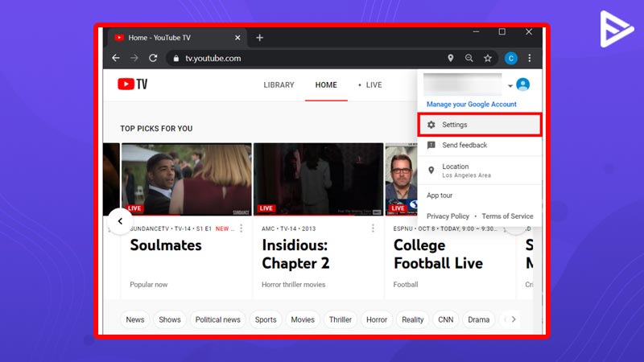Viewport: 644px width, 362px height.
Task: Click the Insidious: Chapter 2 title
Action: (x=295, y=254)
